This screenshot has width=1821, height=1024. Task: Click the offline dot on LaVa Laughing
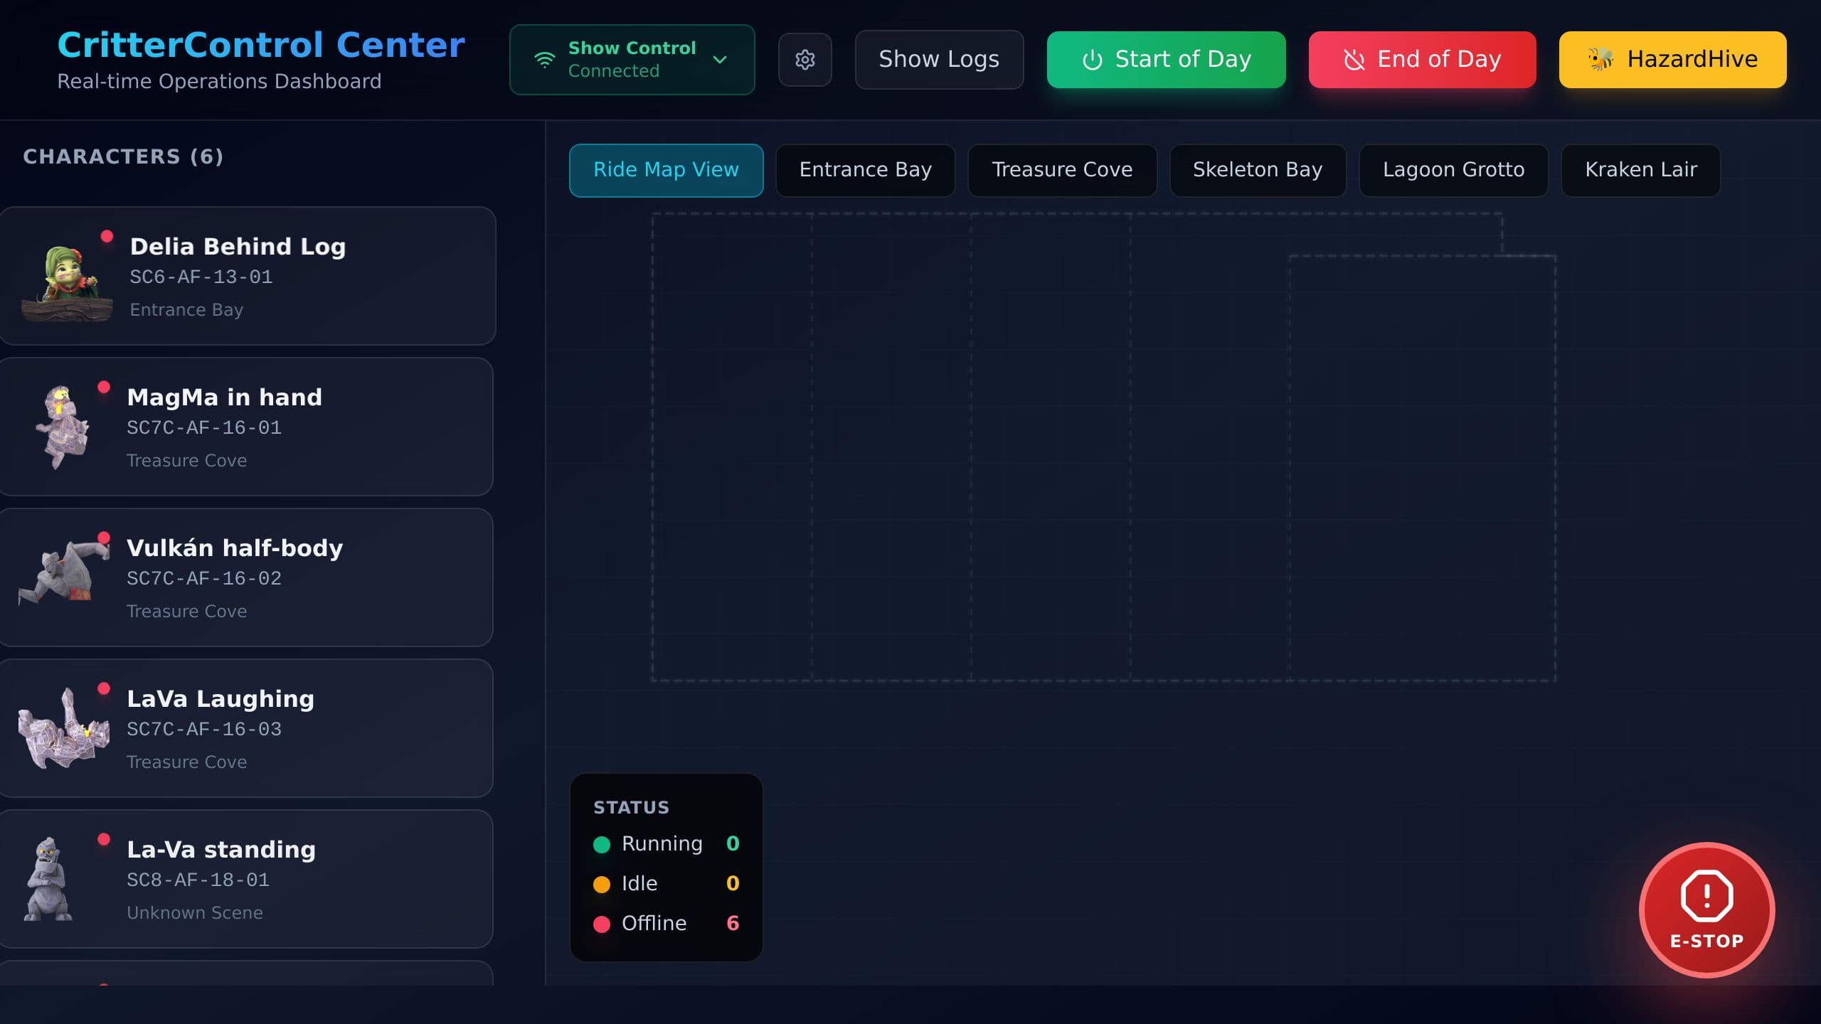coord(104,688)
